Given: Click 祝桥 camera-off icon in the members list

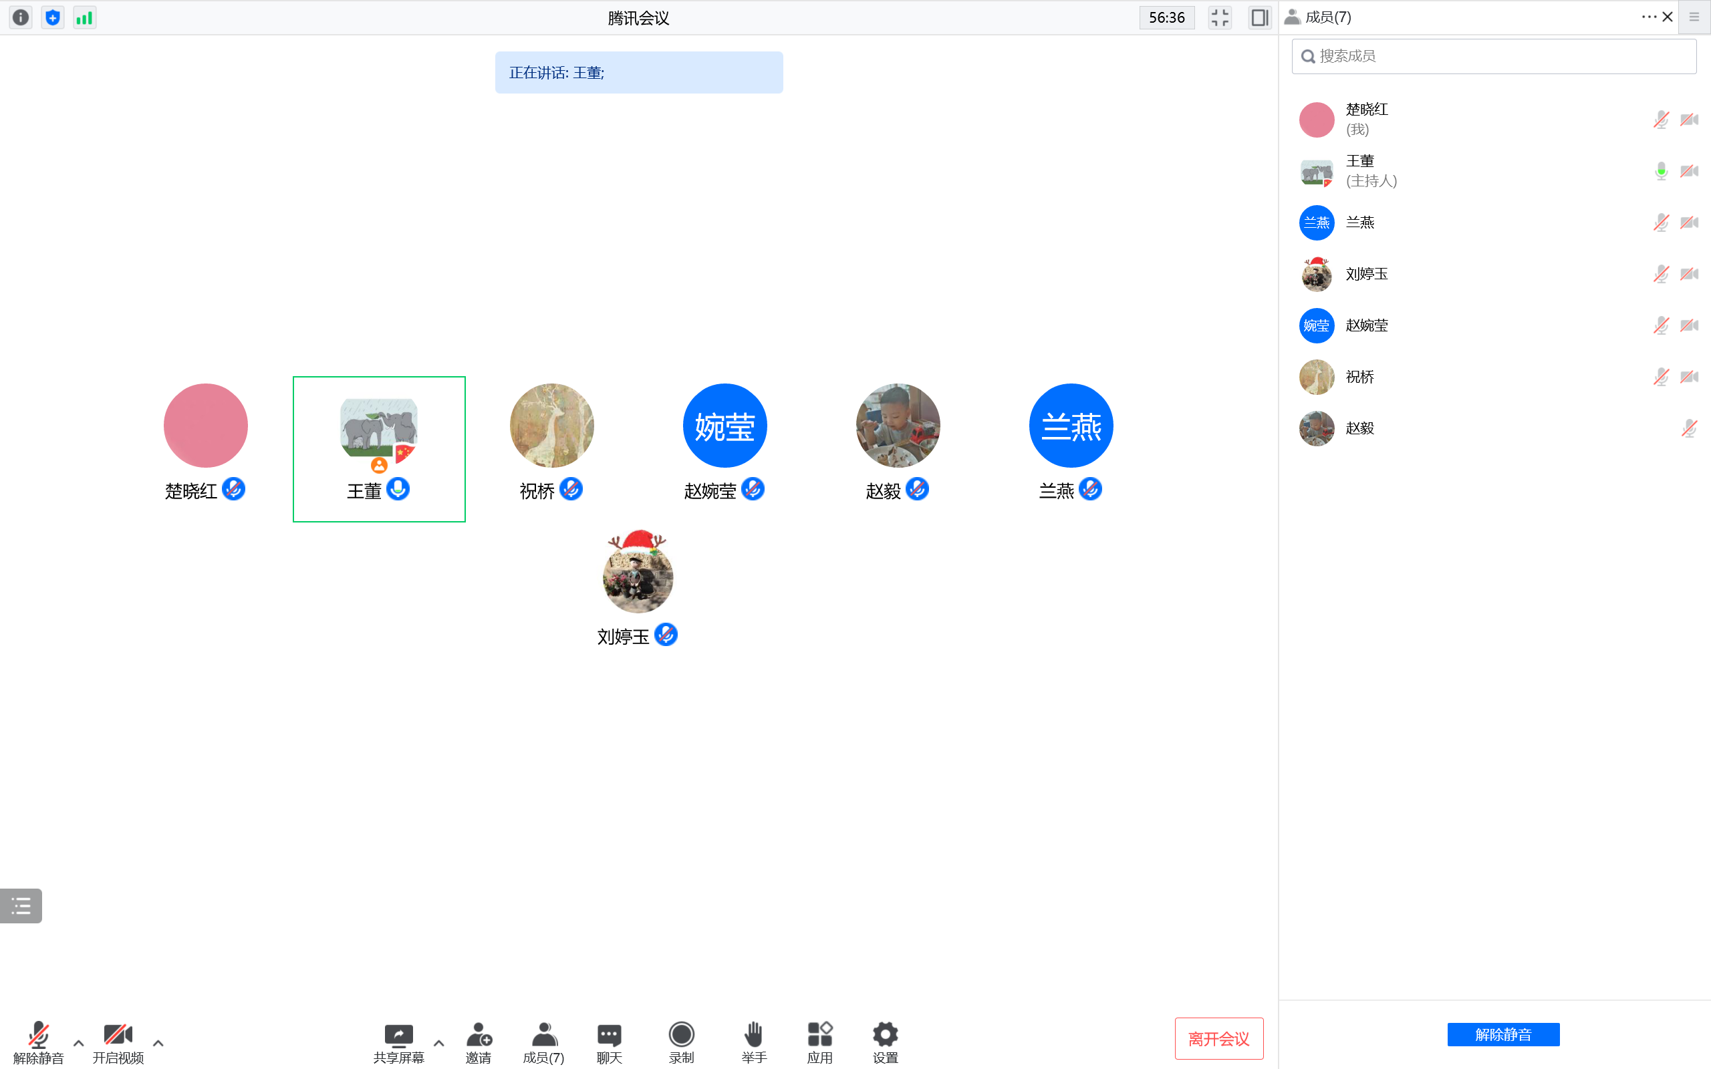Looking at the screenshot, I should pos(1690,377).
